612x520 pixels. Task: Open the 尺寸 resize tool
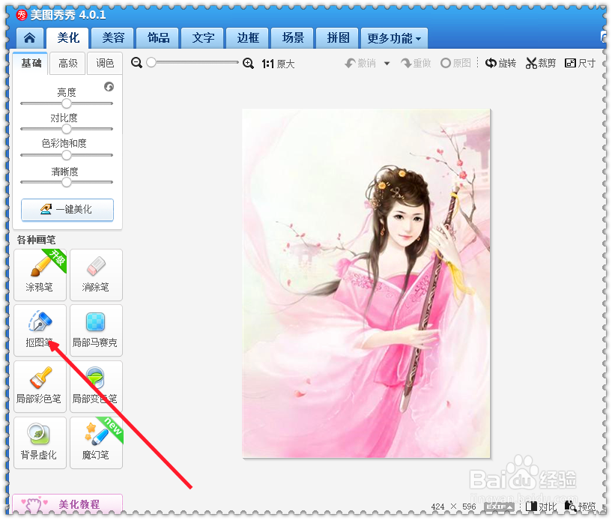click(580, 63)
